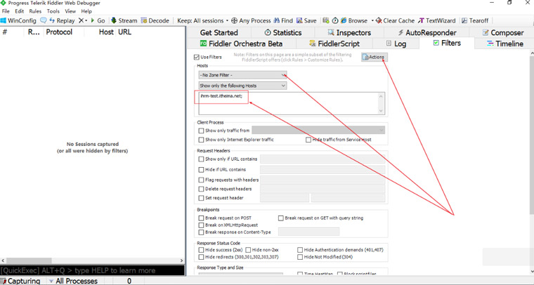Open the Rules menu
534x285 pixels.
pyautogui.click(x=35, y=11)
